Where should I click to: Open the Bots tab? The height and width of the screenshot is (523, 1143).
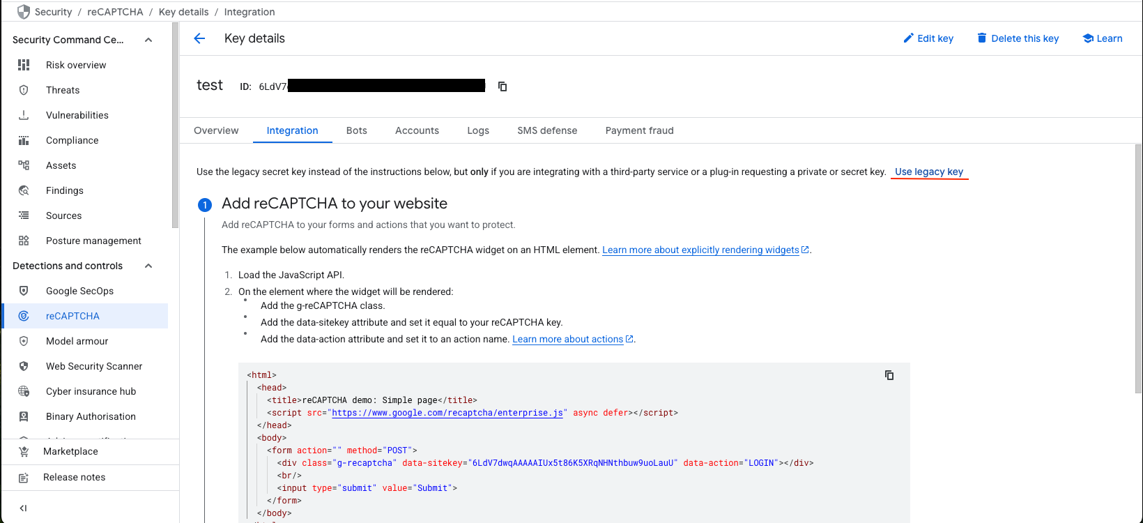357,130
